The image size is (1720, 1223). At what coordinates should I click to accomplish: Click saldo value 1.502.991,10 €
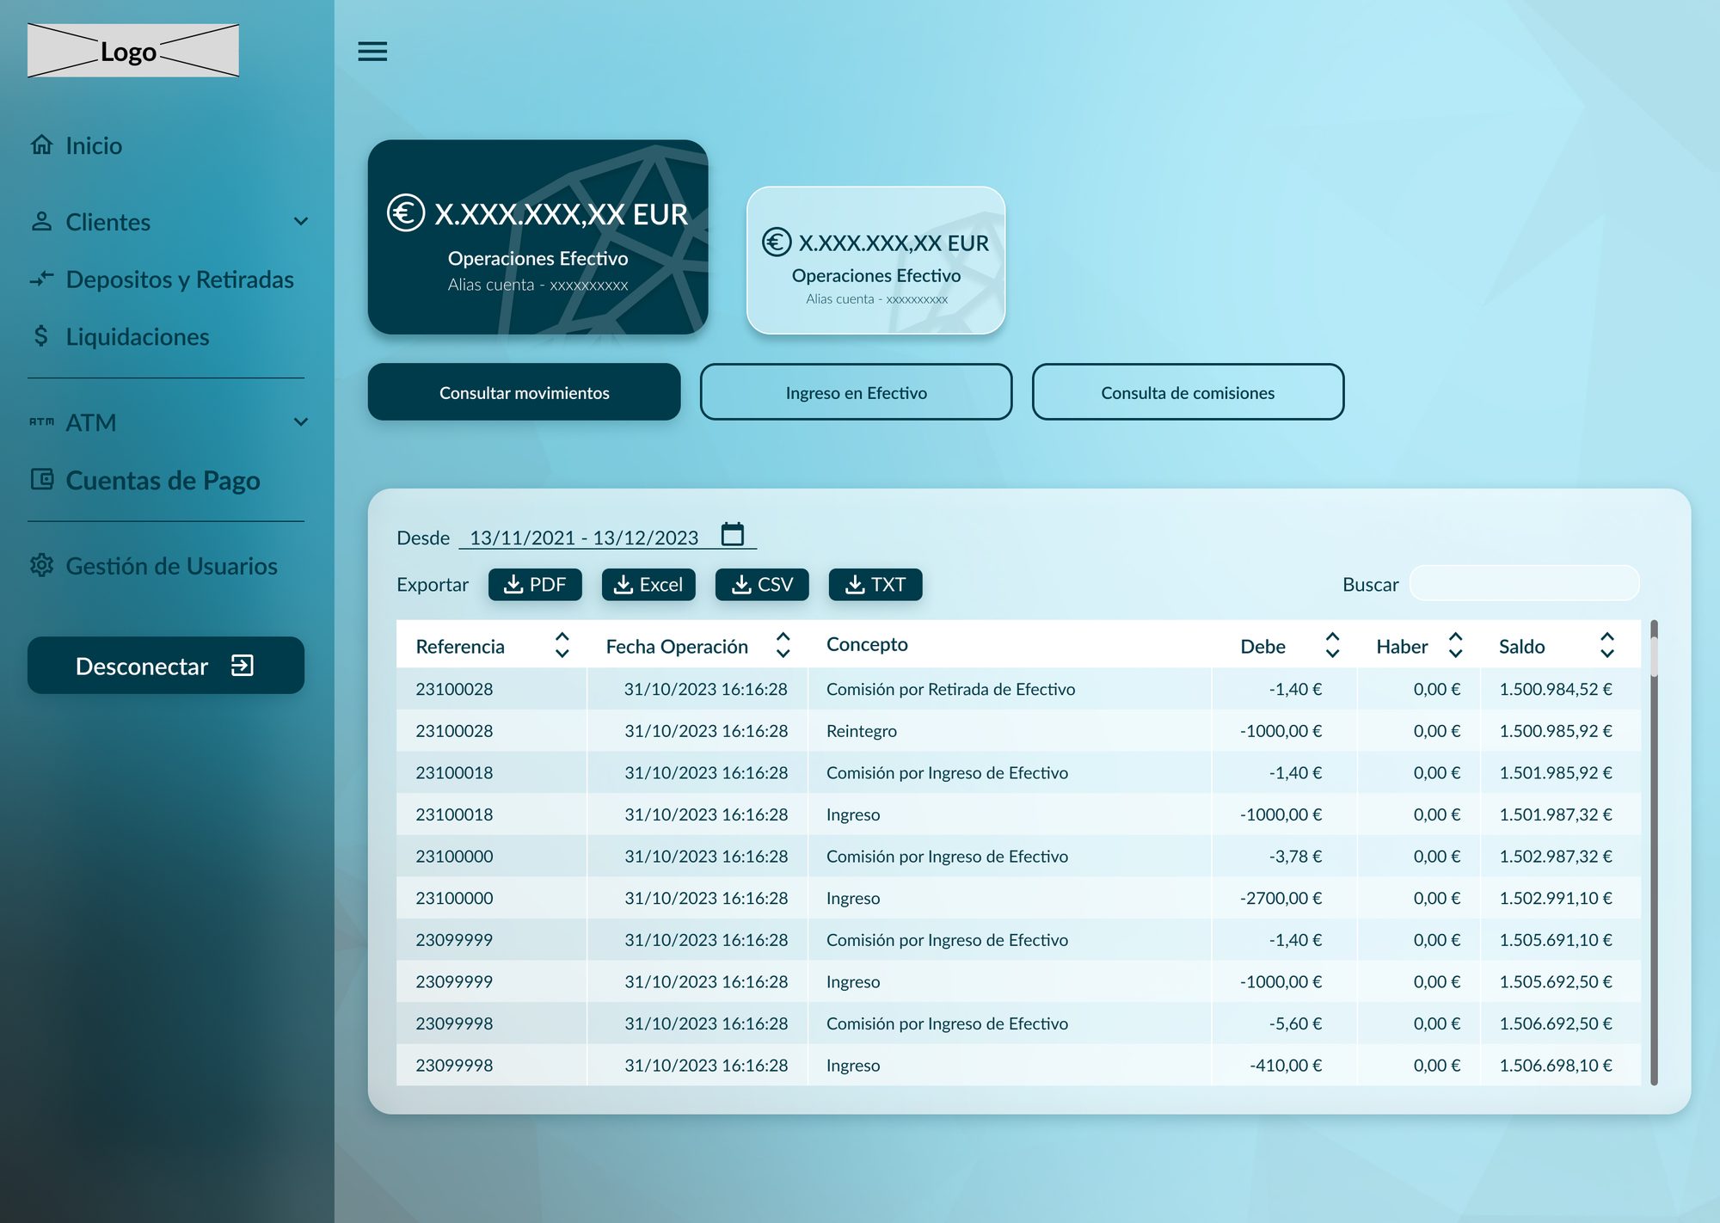[x=1556, y=898]
